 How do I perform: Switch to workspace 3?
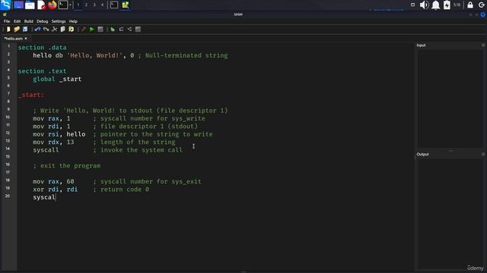(x=94, y=5)
